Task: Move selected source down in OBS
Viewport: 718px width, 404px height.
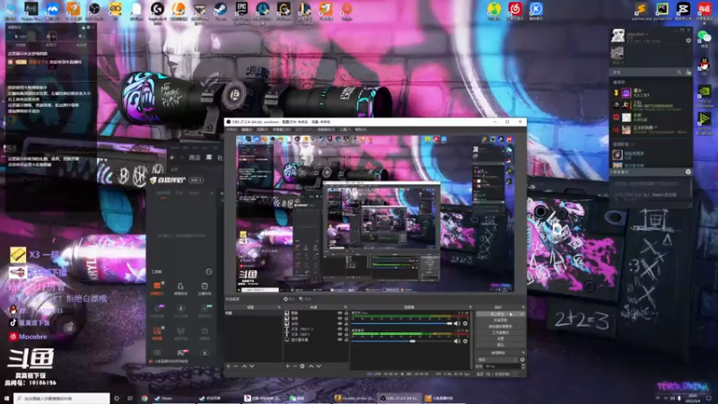Action: click(x=319, y=366)
